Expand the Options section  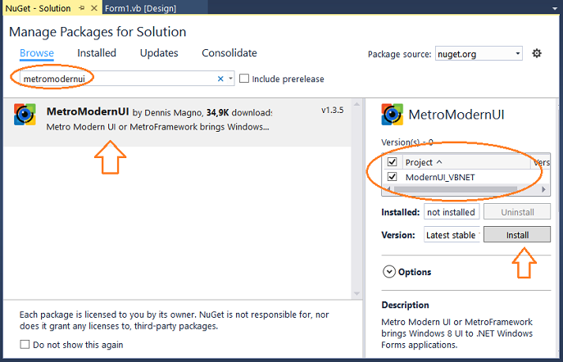[406, 272]
